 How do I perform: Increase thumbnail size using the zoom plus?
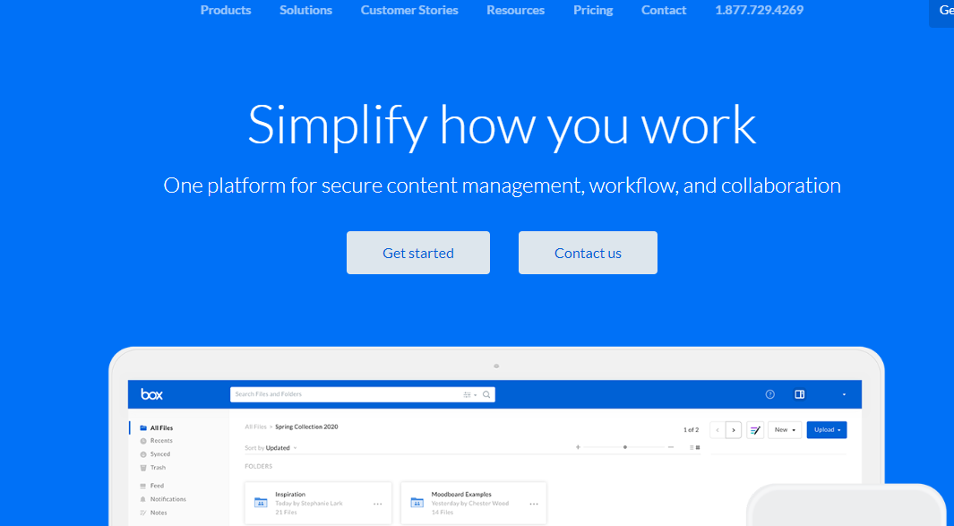(x=578, y=445)
